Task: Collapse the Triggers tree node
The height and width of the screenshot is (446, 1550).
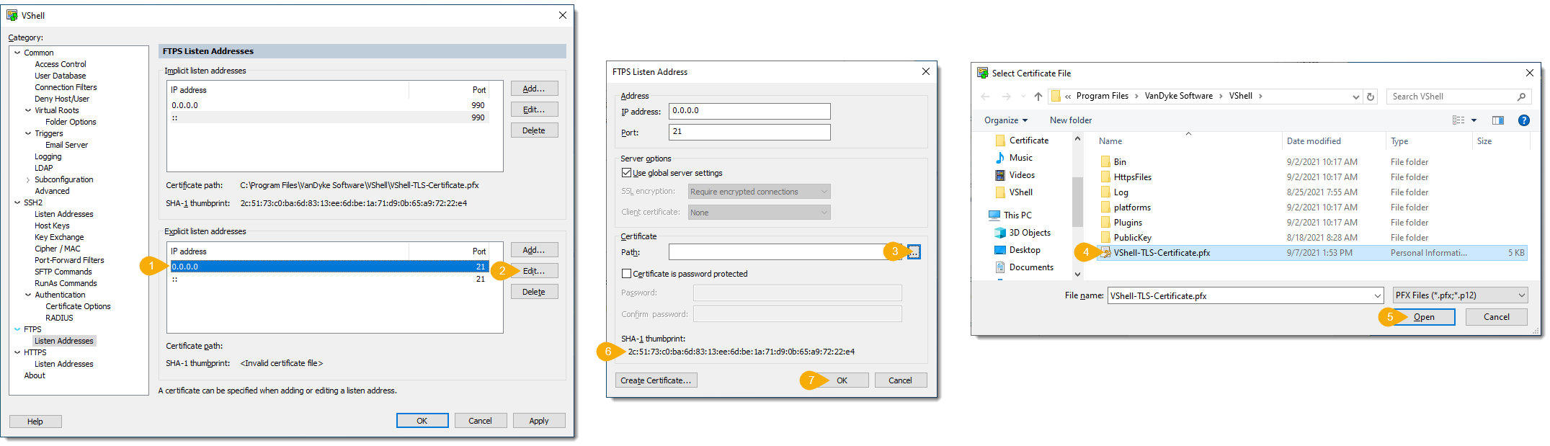Action: coord(28,133)
